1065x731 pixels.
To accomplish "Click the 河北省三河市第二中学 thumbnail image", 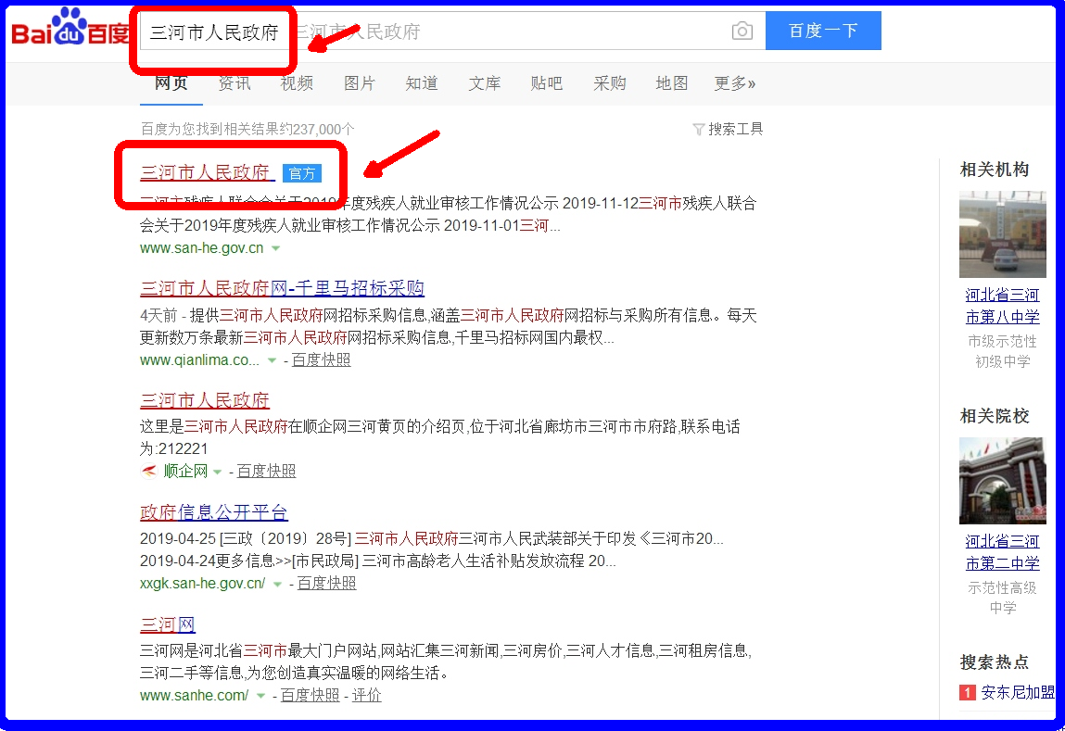I will (x=1002, y=480).
